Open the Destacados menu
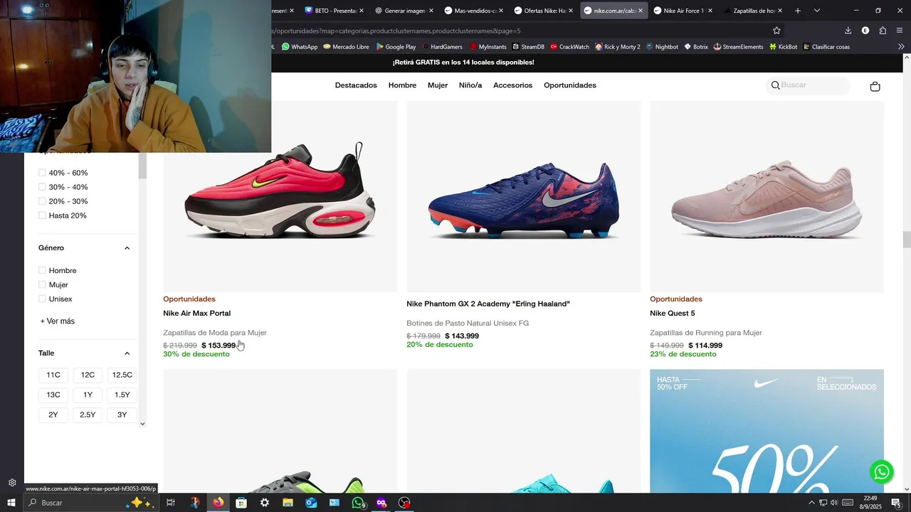 [356, 85]
